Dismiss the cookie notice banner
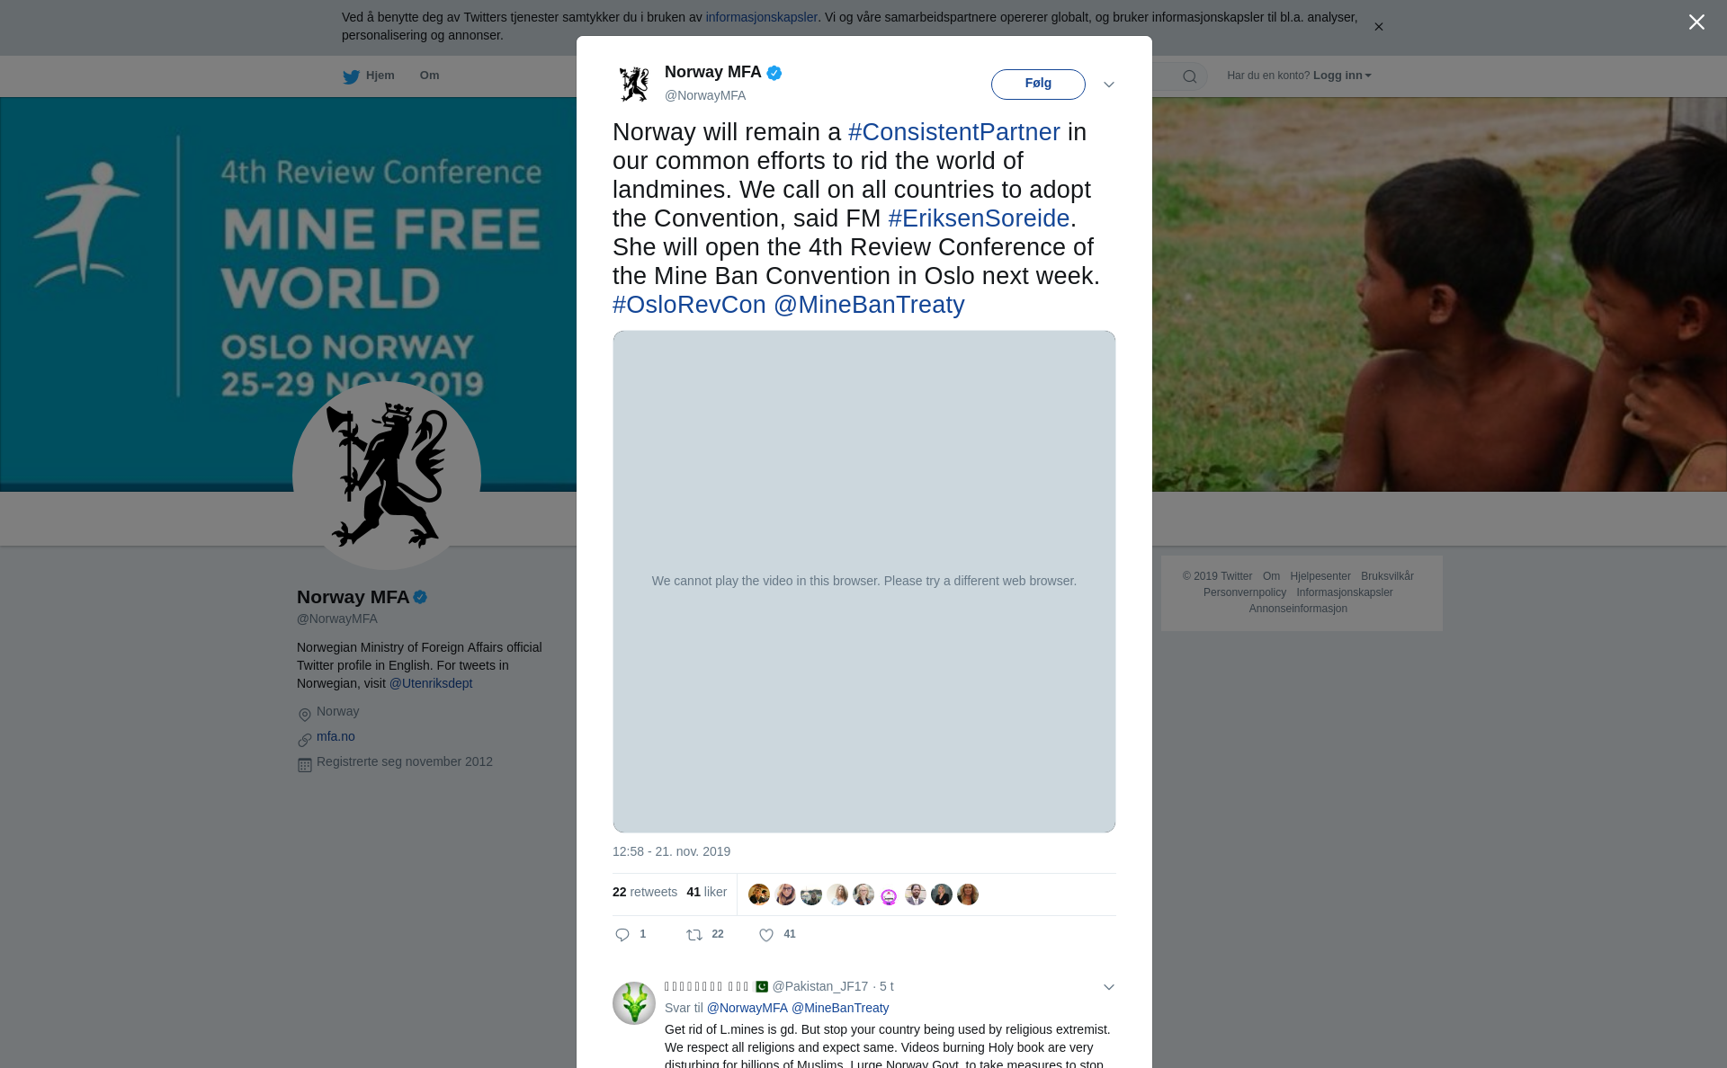Screen dimensions: 1727x1068 pyautogui.click(x=1378, y=27)
